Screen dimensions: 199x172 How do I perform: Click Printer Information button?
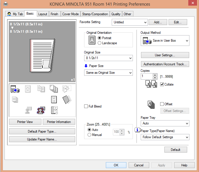click(x=59, y=122)
